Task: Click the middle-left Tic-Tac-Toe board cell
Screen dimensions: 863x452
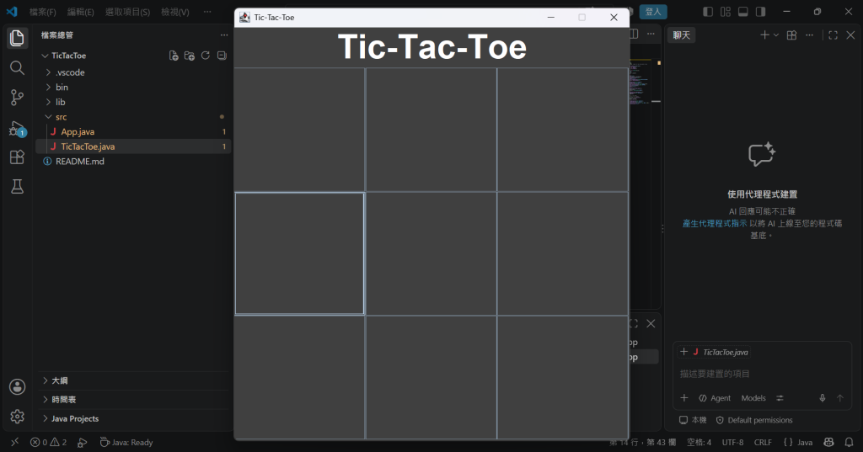Action: (299, 253)
